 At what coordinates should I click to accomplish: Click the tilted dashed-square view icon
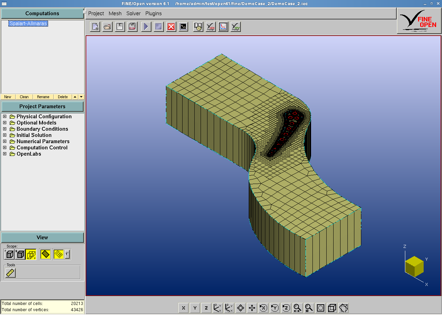coord(344,308)
